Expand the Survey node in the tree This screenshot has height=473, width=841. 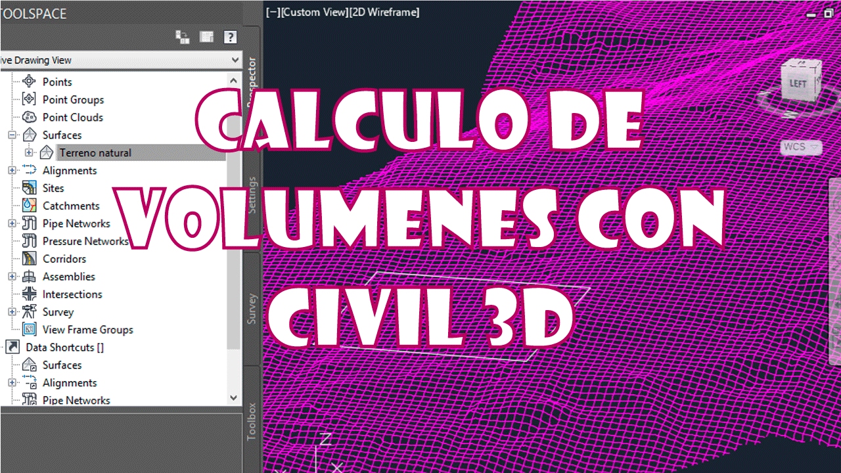tap(12, 312)
